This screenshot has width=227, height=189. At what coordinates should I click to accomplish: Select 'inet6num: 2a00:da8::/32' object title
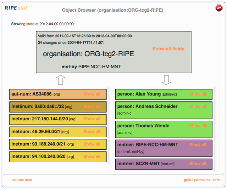(x=38, y=107)
